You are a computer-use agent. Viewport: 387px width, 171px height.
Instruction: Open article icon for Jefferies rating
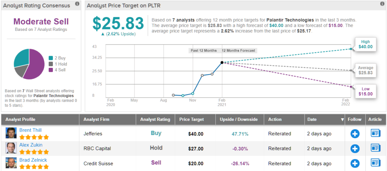[x=375, y=133]
